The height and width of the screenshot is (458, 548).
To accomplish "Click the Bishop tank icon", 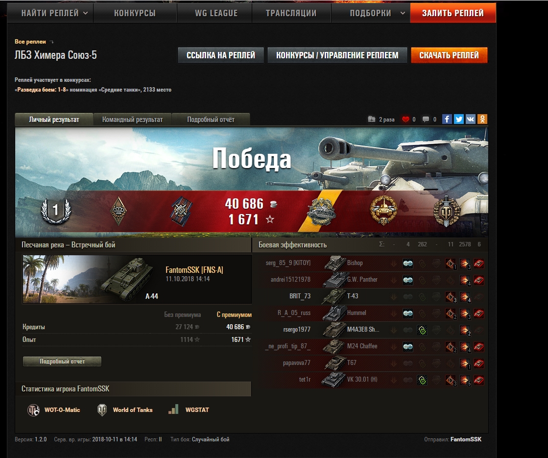I will tap(335, 263).
